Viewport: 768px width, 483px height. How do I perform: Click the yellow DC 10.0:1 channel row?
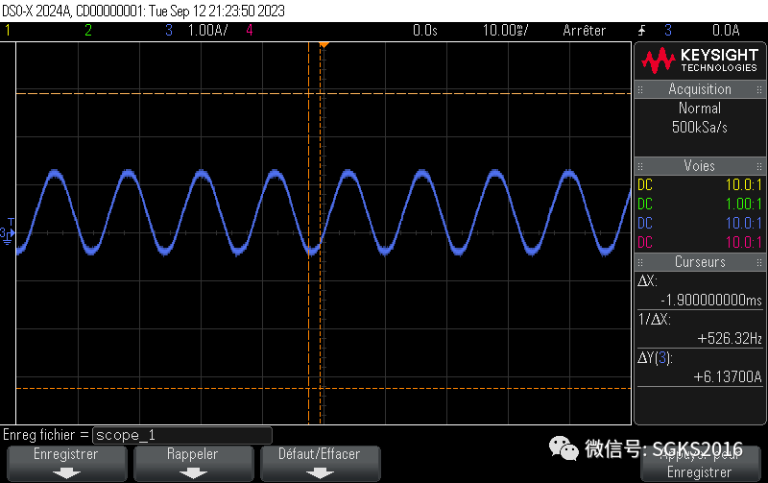pyautogui.click(x=700, y=185)
